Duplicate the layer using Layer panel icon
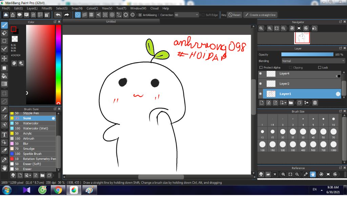 [x=300, y=103]
